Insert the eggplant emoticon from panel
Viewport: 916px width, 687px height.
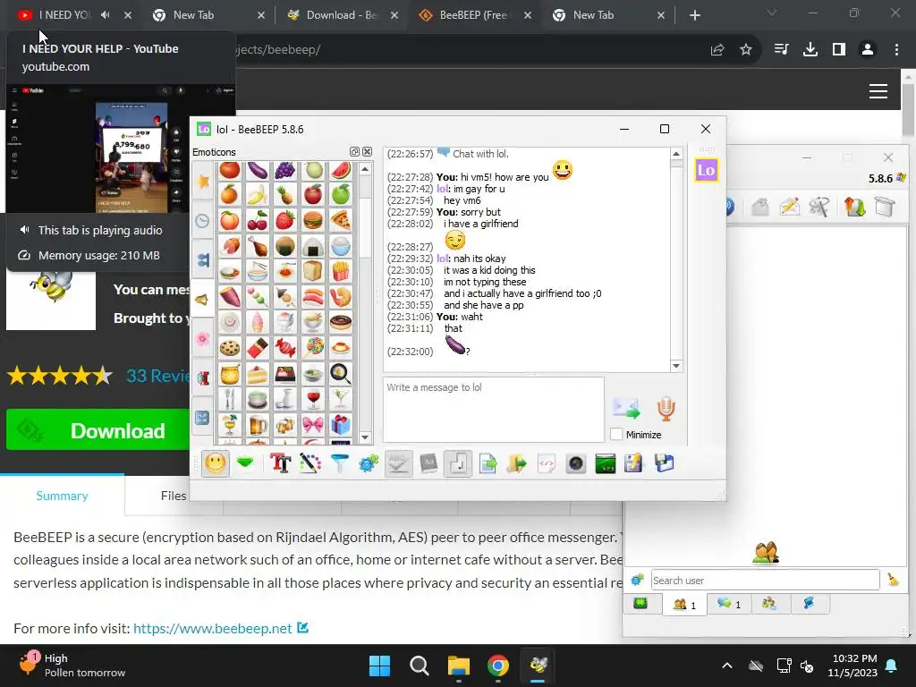click(x=258, y=170)
